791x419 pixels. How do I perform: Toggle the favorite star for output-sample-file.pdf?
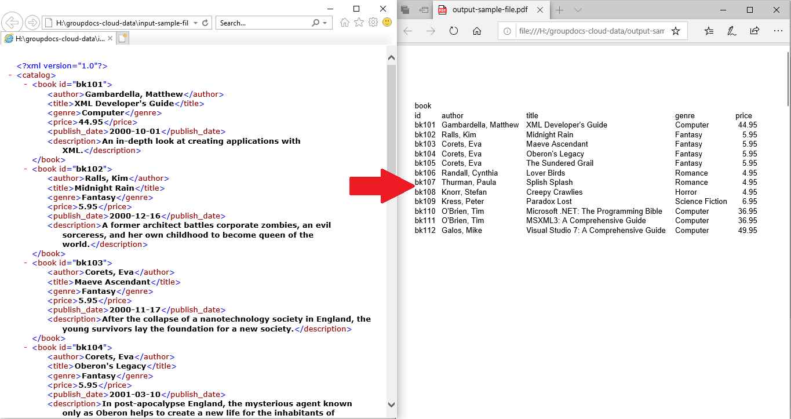click(x=676, y=31)
